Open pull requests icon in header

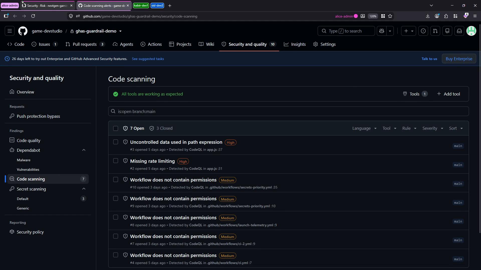tap(435, 31)
